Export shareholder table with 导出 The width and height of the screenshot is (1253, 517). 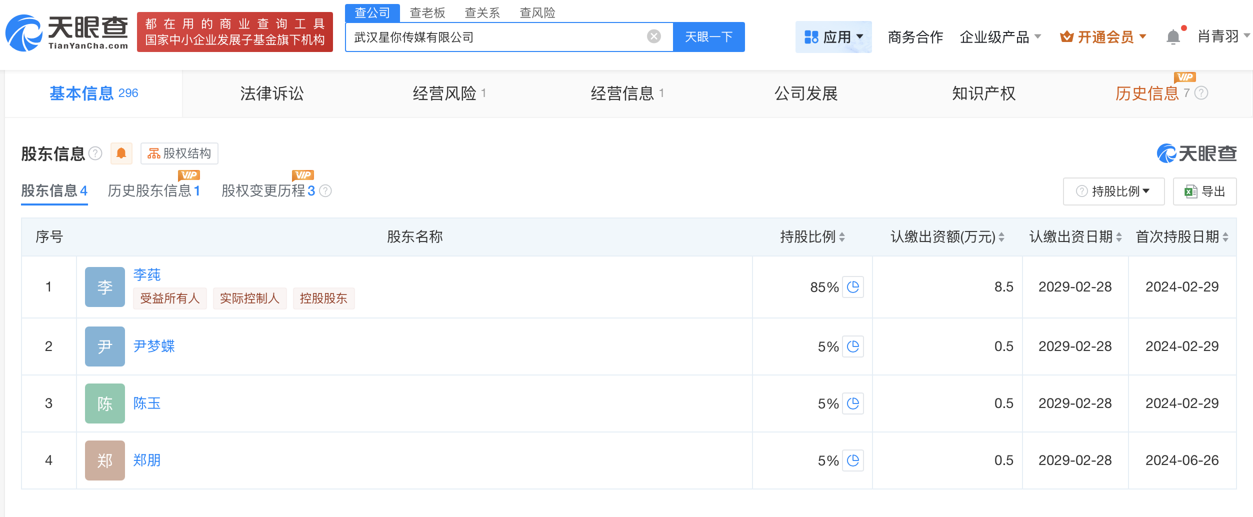(1204, 191)
